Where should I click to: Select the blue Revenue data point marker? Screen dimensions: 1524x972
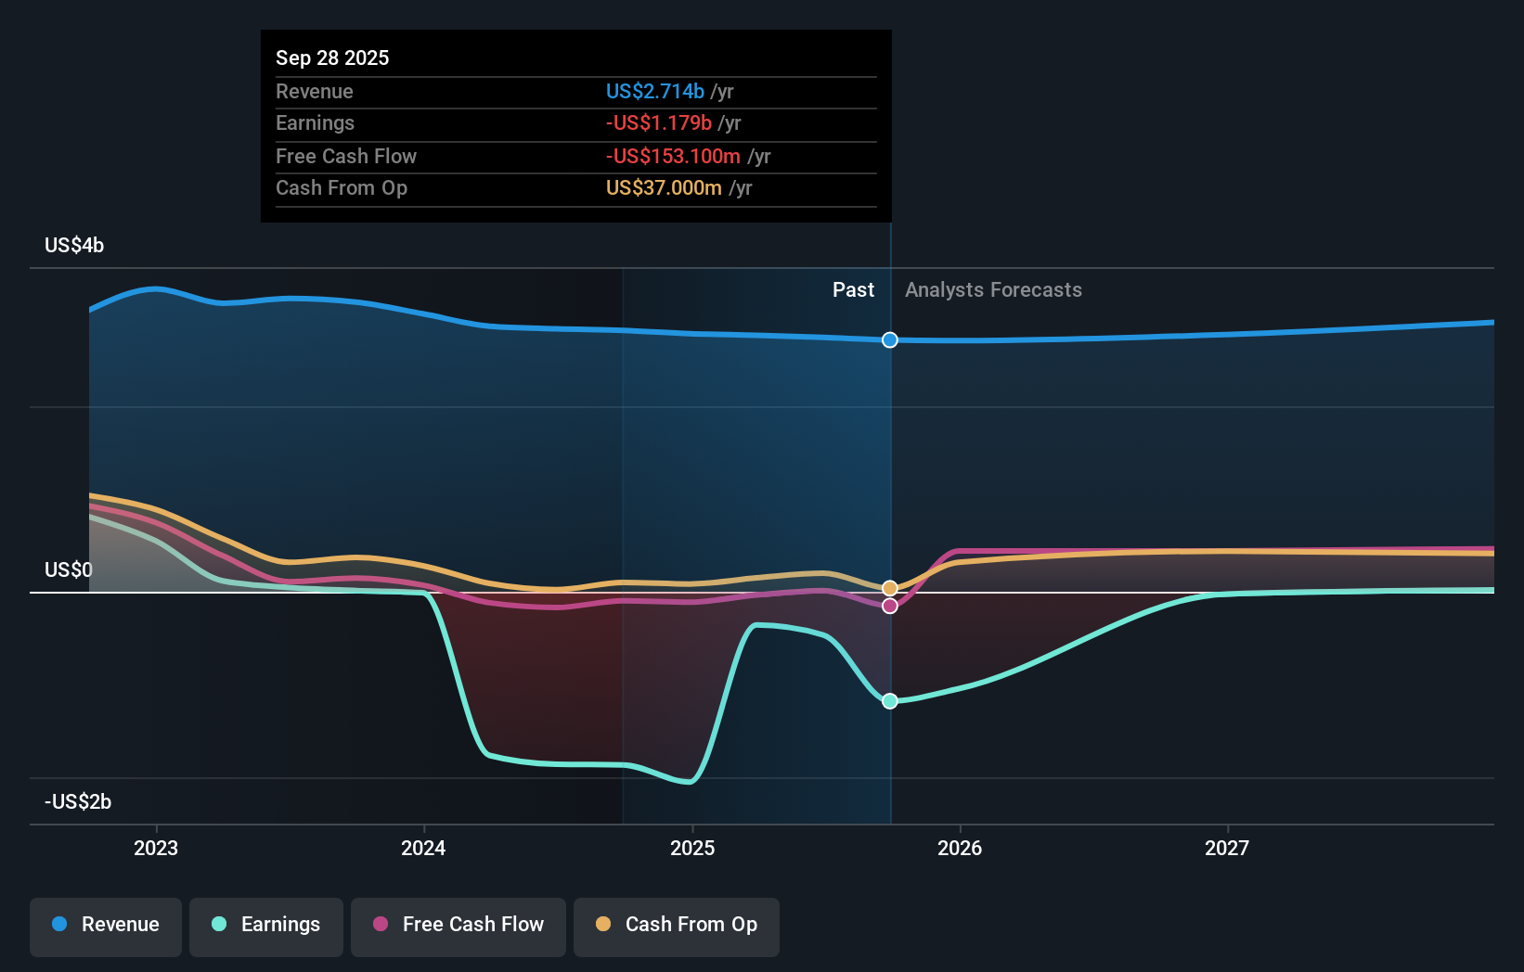click(x=889, y=340)
